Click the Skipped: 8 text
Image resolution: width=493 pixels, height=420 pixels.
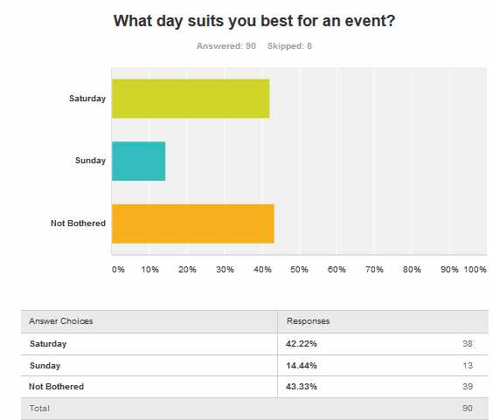(x=289, y=46)
